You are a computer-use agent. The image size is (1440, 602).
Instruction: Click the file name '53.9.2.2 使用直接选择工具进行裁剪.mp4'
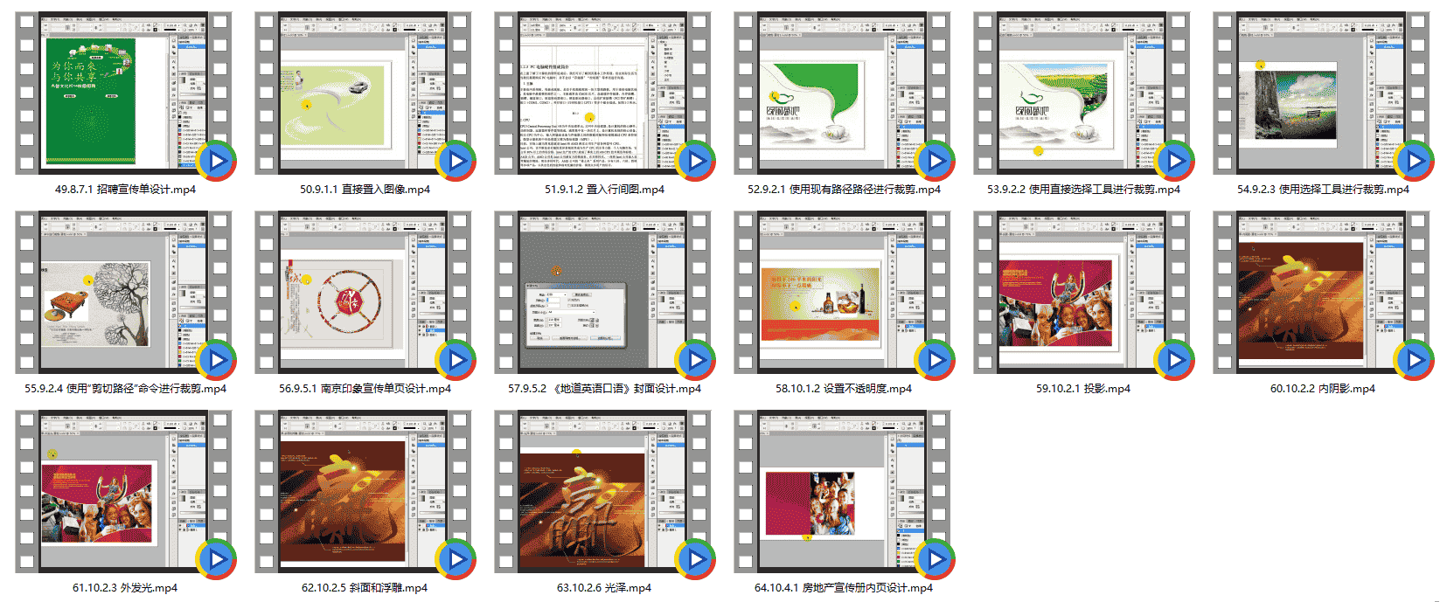(1083, 189)
